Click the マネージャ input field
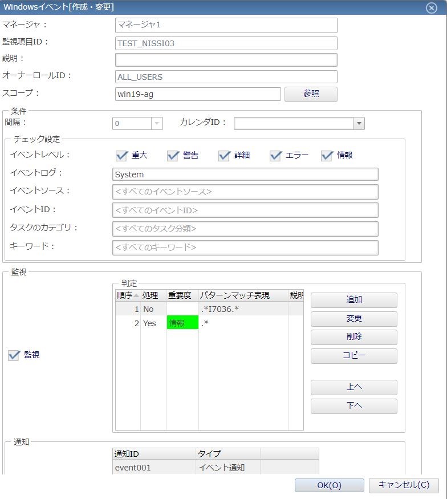The width and height of the screenshot is (447, 499). click(x=226, y=26)
